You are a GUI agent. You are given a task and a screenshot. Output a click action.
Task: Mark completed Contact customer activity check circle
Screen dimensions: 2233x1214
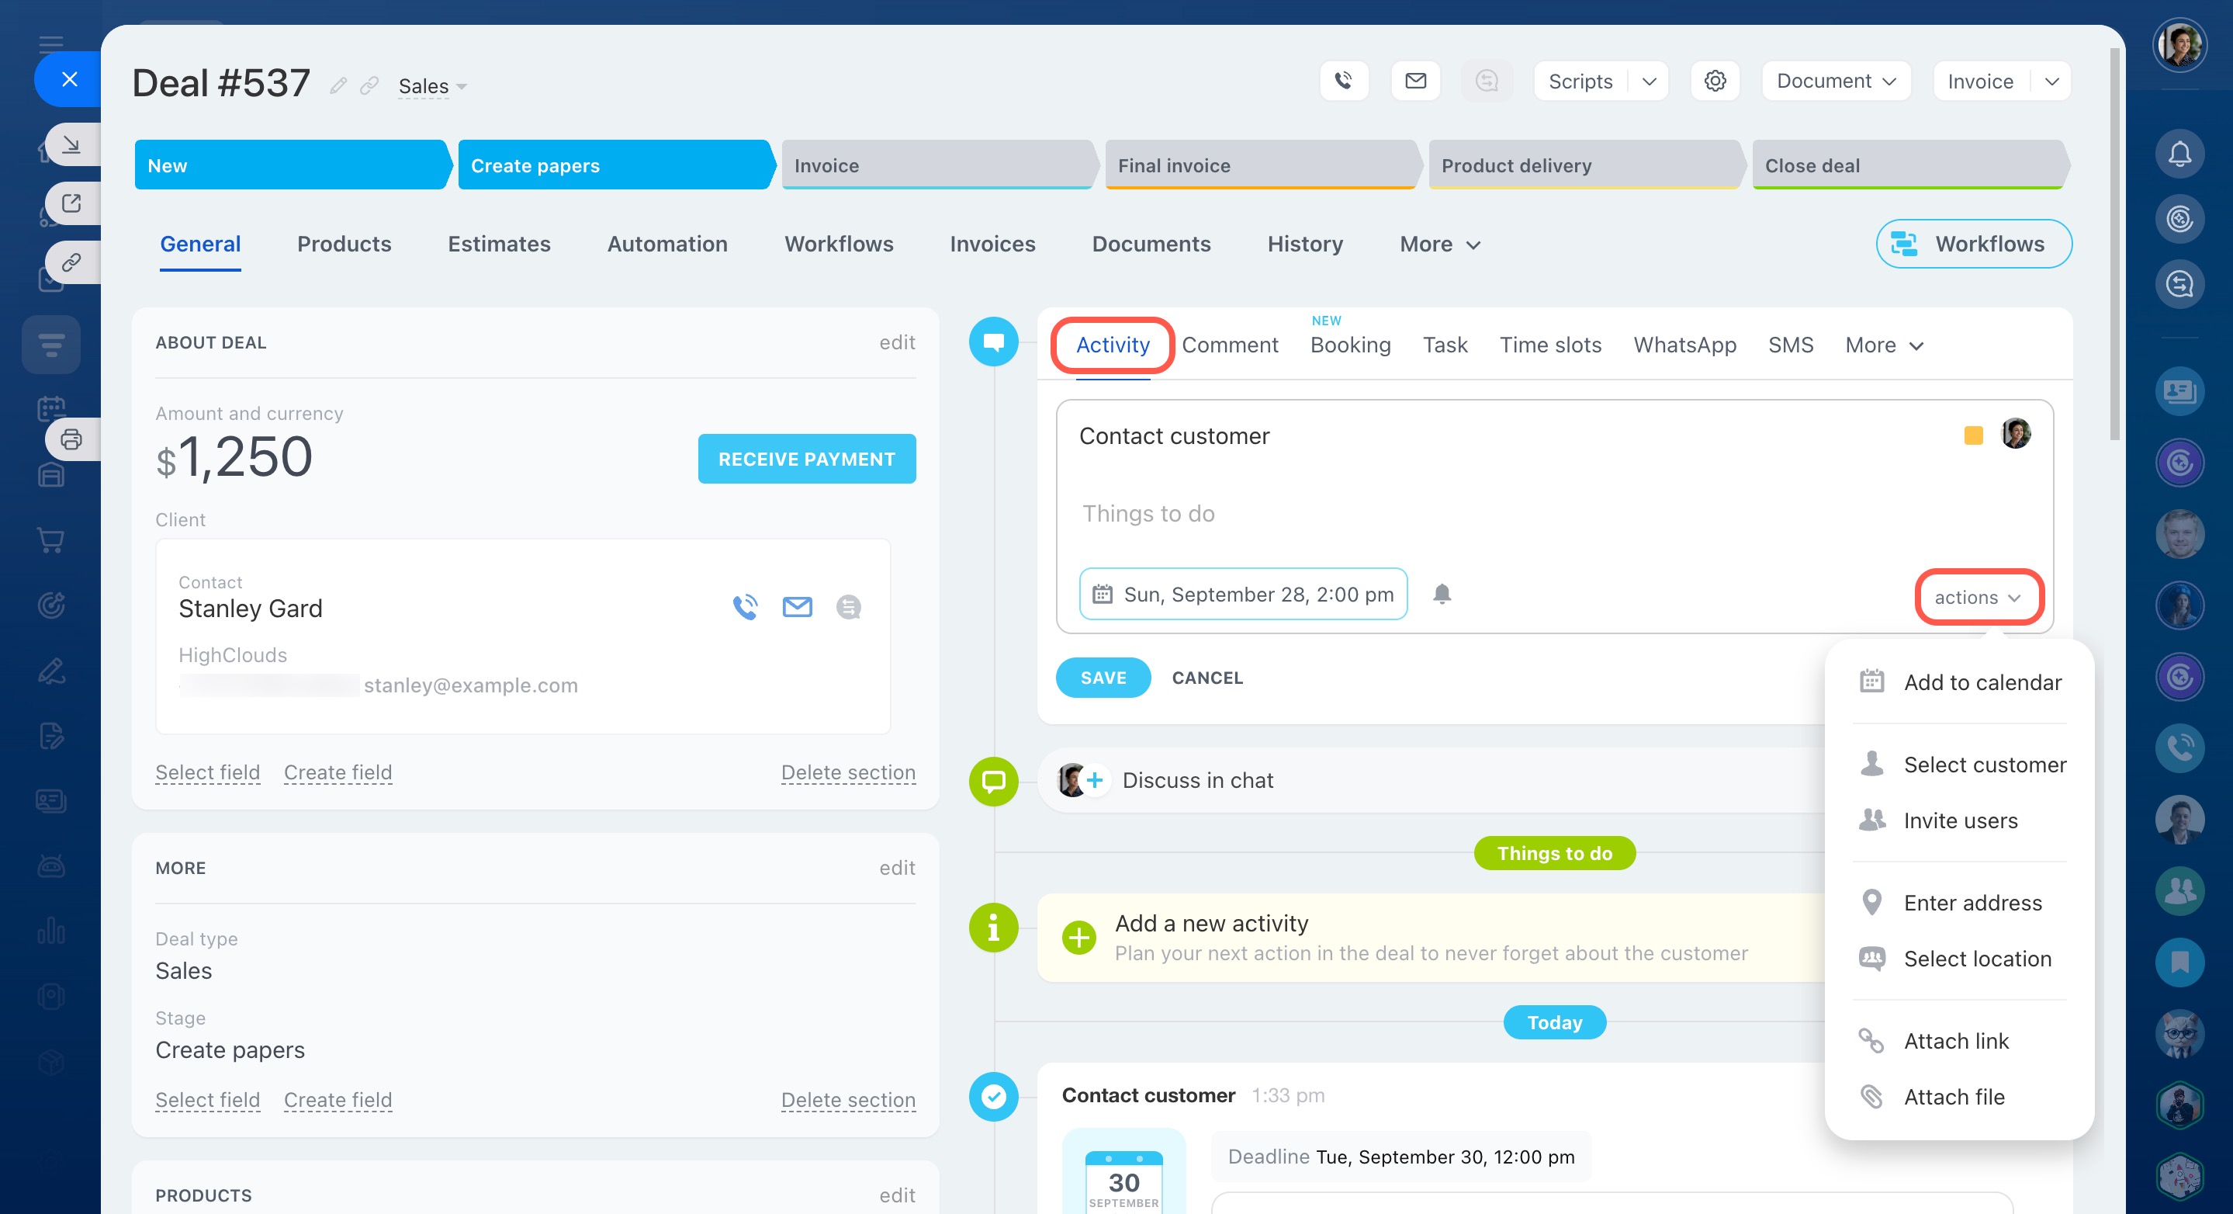[x=993, y=1096]
